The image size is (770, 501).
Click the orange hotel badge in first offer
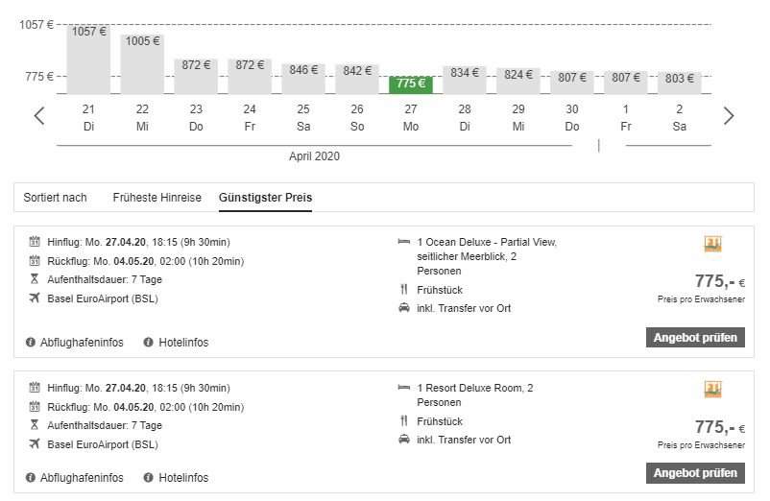click(712, 245)
